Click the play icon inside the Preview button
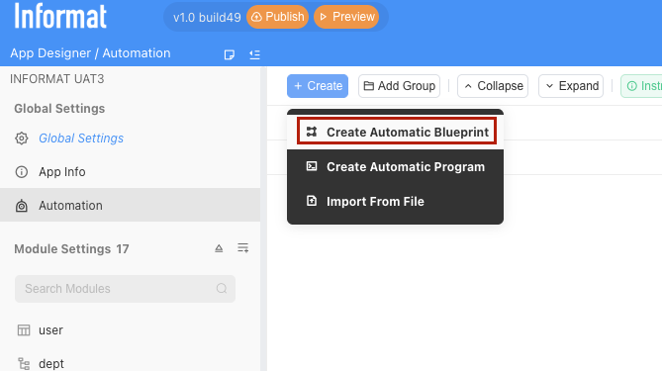The image size is (662, 371). [324, 17]
